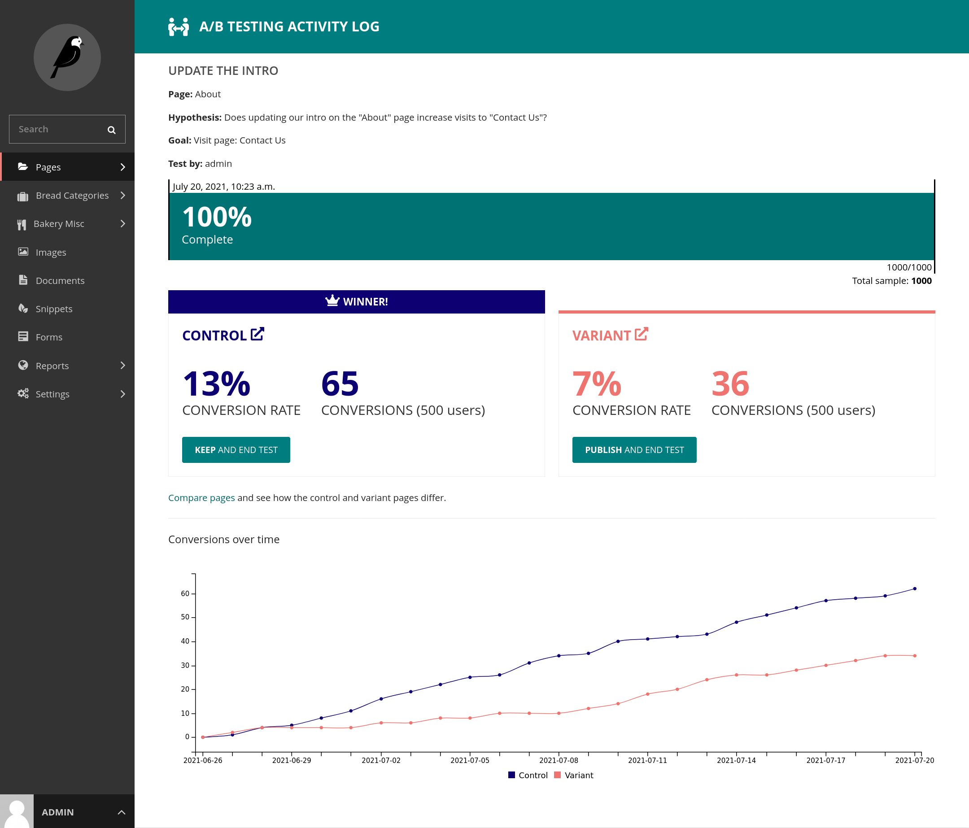Open the Snippets menu item
Screen dimensions: 969x828
coord(67,309)
